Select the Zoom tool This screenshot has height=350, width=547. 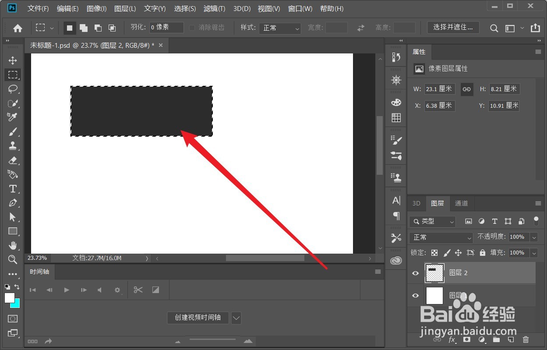click(x=13, y=259)
